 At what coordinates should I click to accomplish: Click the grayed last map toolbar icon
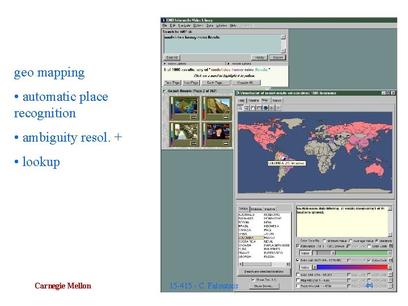tap(278, 108)
